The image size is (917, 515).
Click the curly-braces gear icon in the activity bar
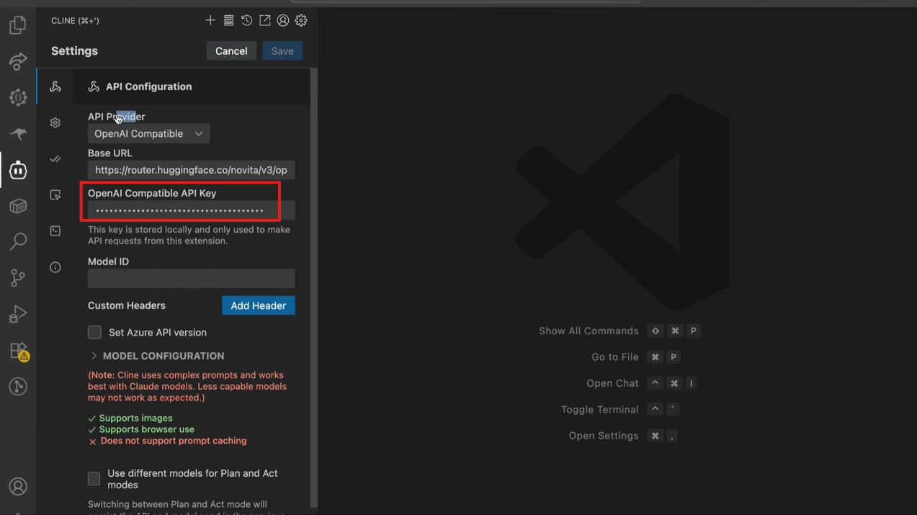coord(18,97)
